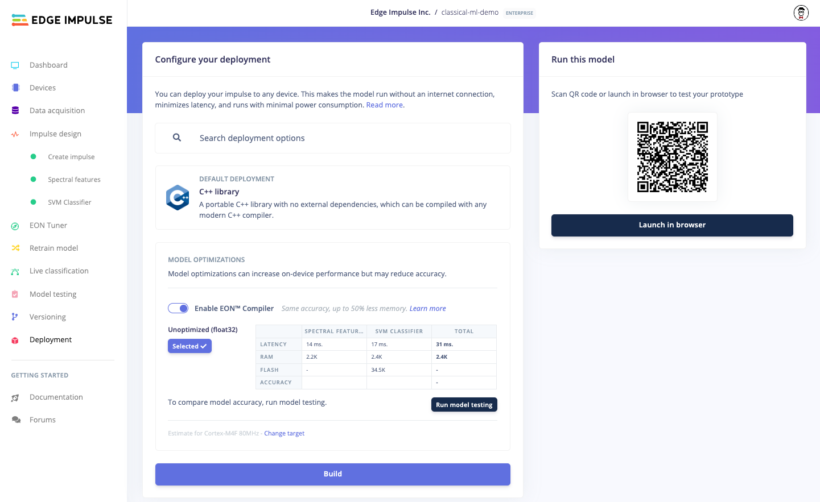Image resolution: width=820 pixels, height=502 pixels.
Task: Click the Search deployment options field
Action: 333,138
